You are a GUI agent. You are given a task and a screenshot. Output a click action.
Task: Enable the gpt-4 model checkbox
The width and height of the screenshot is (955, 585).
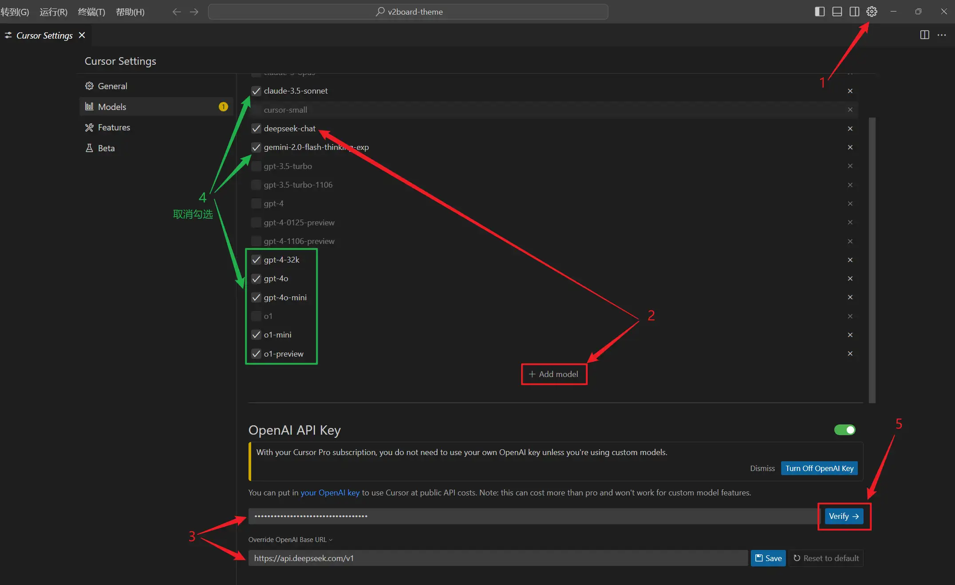(256, 203)
